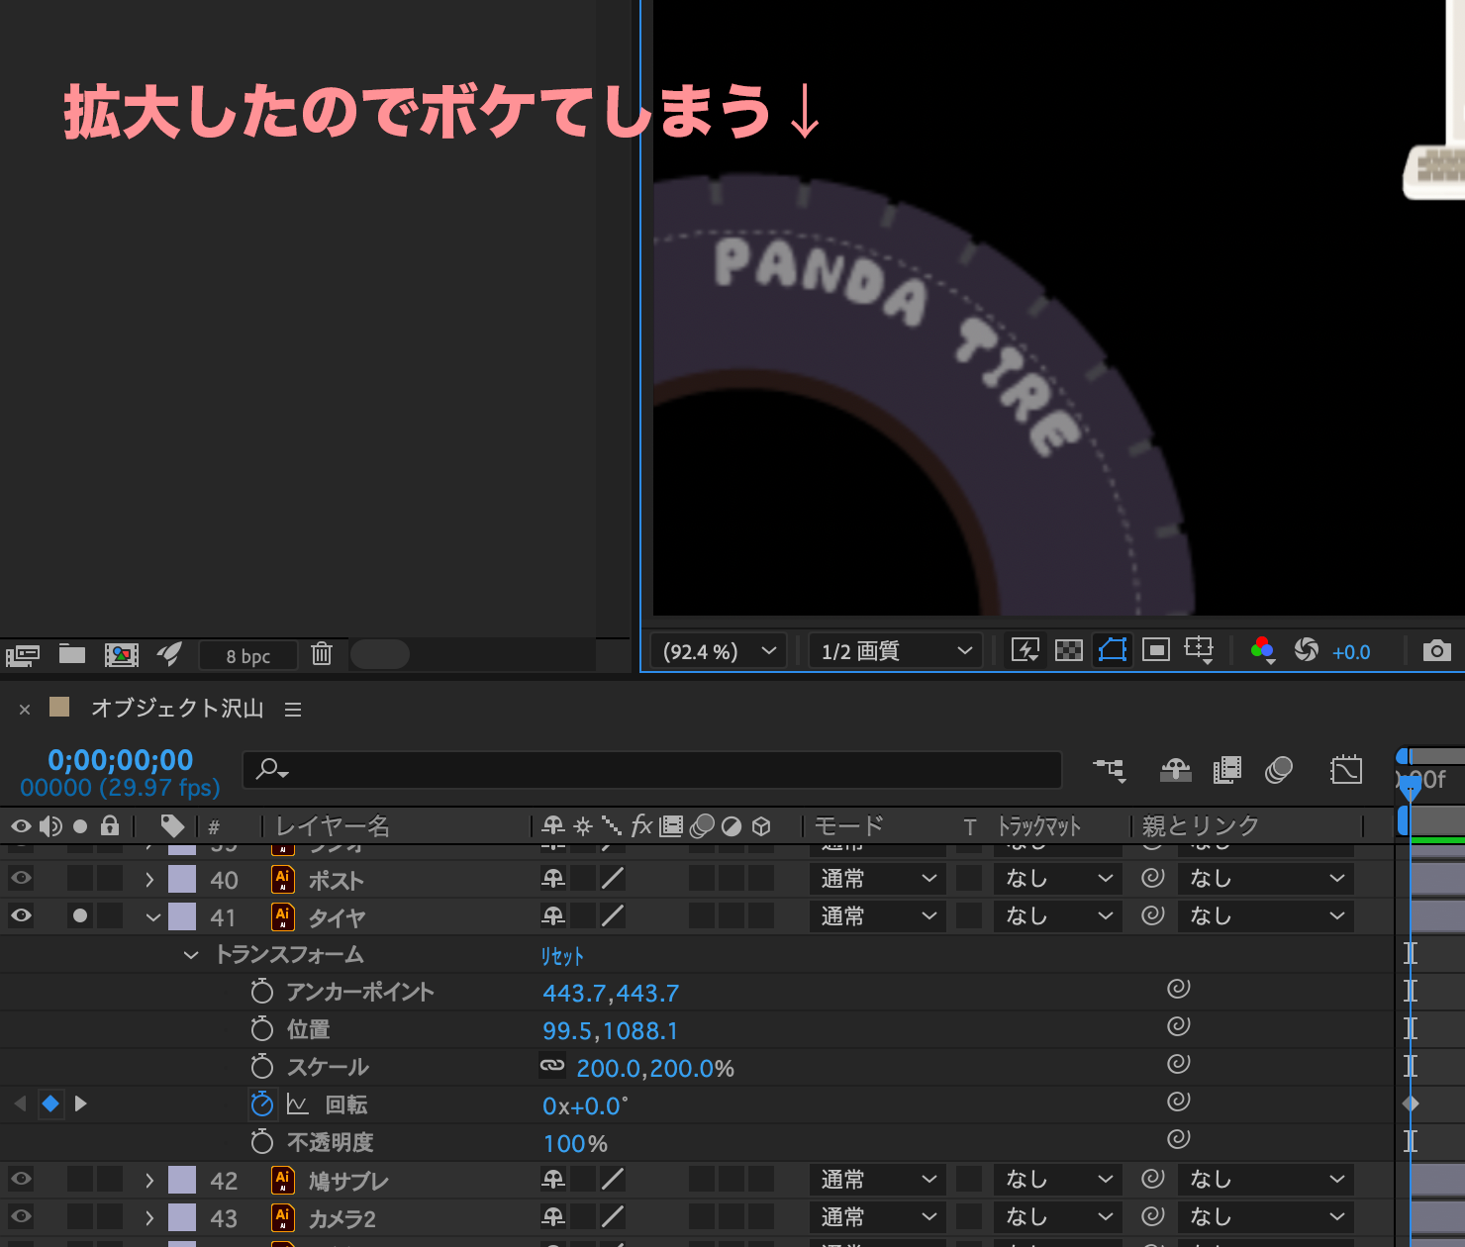Open the 1/2 画質 resolution dropdown
Screen dimensions: 1465x1247
896,651
